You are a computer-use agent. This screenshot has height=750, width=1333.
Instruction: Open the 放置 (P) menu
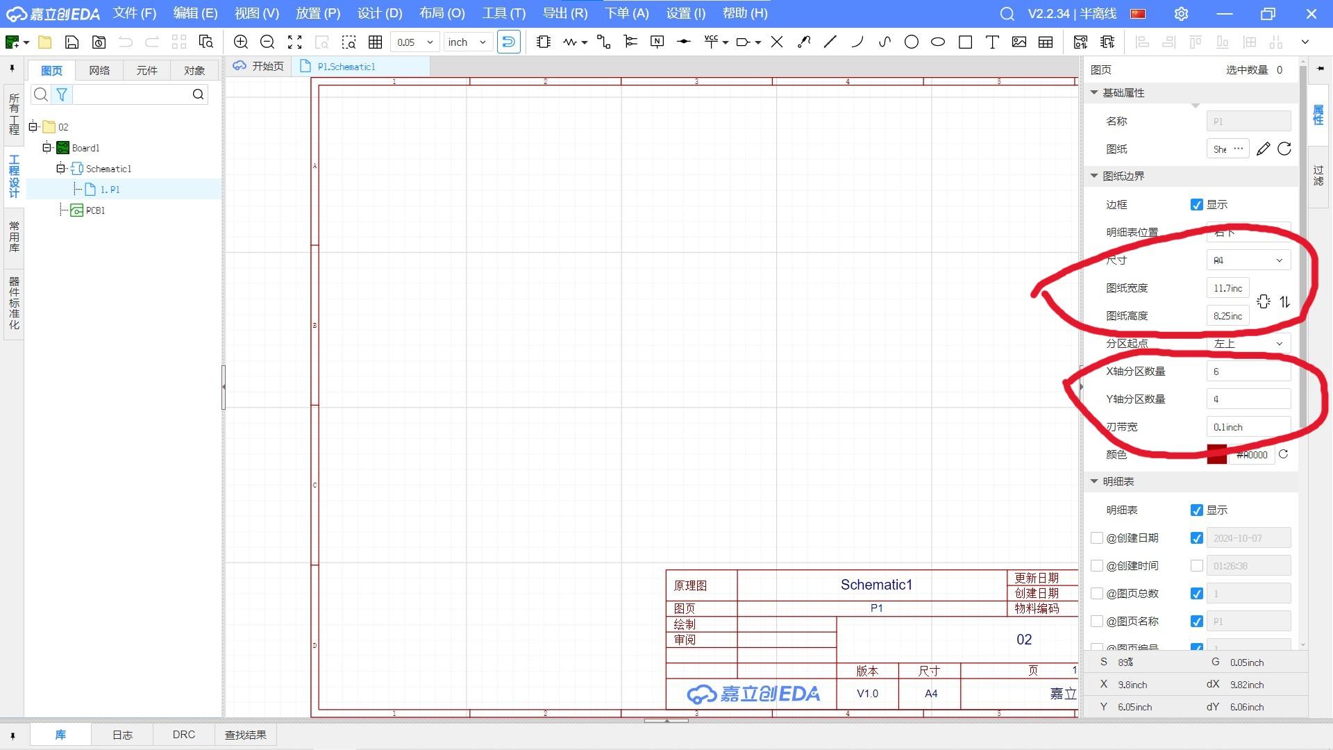click(317, 13)
